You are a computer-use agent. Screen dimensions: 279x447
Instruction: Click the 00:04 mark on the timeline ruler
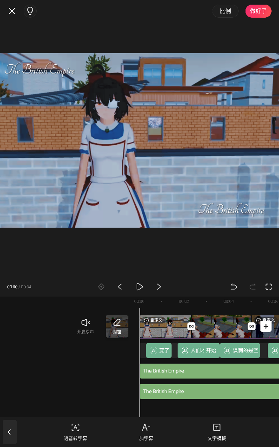pos(229,301)
